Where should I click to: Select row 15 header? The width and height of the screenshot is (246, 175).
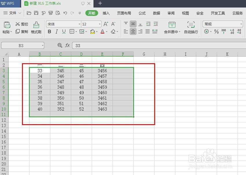pyautogui.click(x=4, y=136)
